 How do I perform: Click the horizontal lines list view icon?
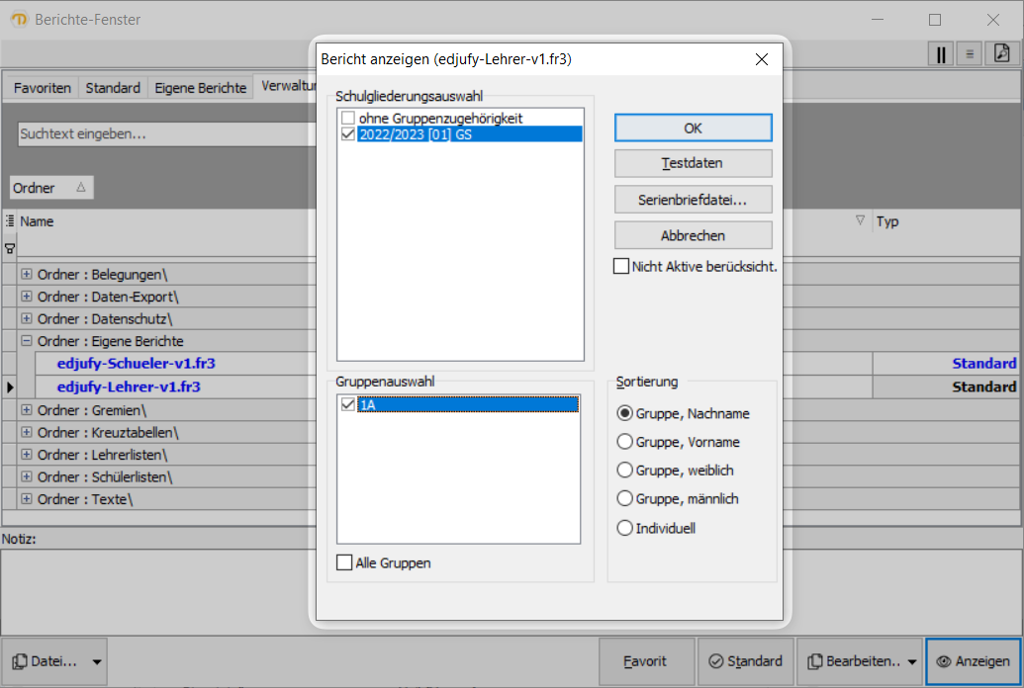971,54
